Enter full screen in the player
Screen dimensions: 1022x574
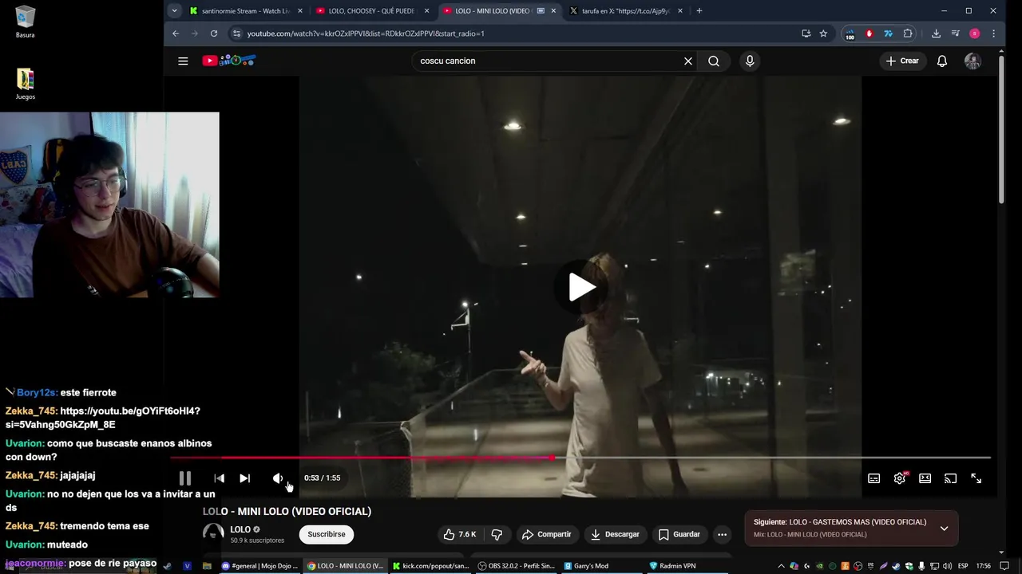tap(976, 478)
